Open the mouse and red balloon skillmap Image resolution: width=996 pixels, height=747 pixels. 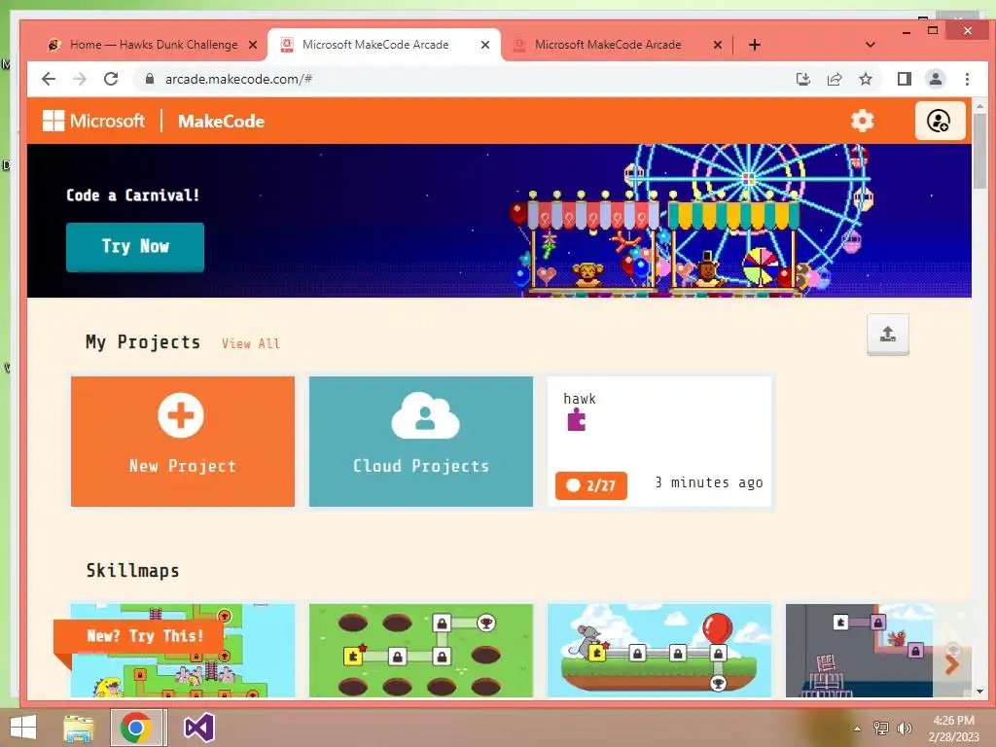click(659, 651)
